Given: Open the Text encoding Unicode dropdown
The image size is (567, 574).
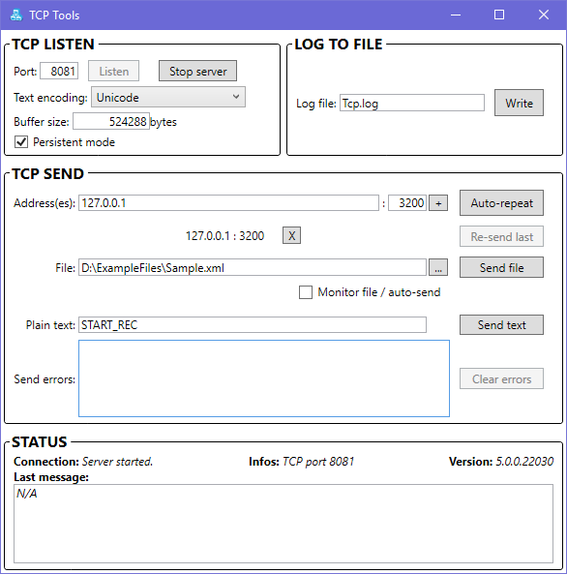Looking at the screenshot, I should (x=168, y=98).
